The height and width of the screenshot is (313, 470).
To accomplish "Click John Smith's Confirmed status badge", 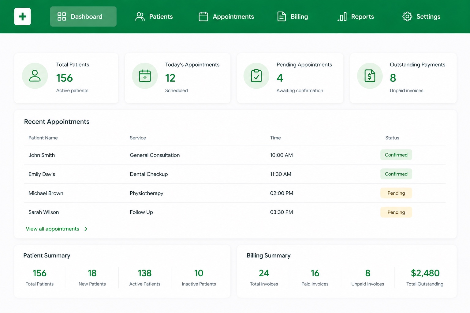I will click(x=396, y=155).
